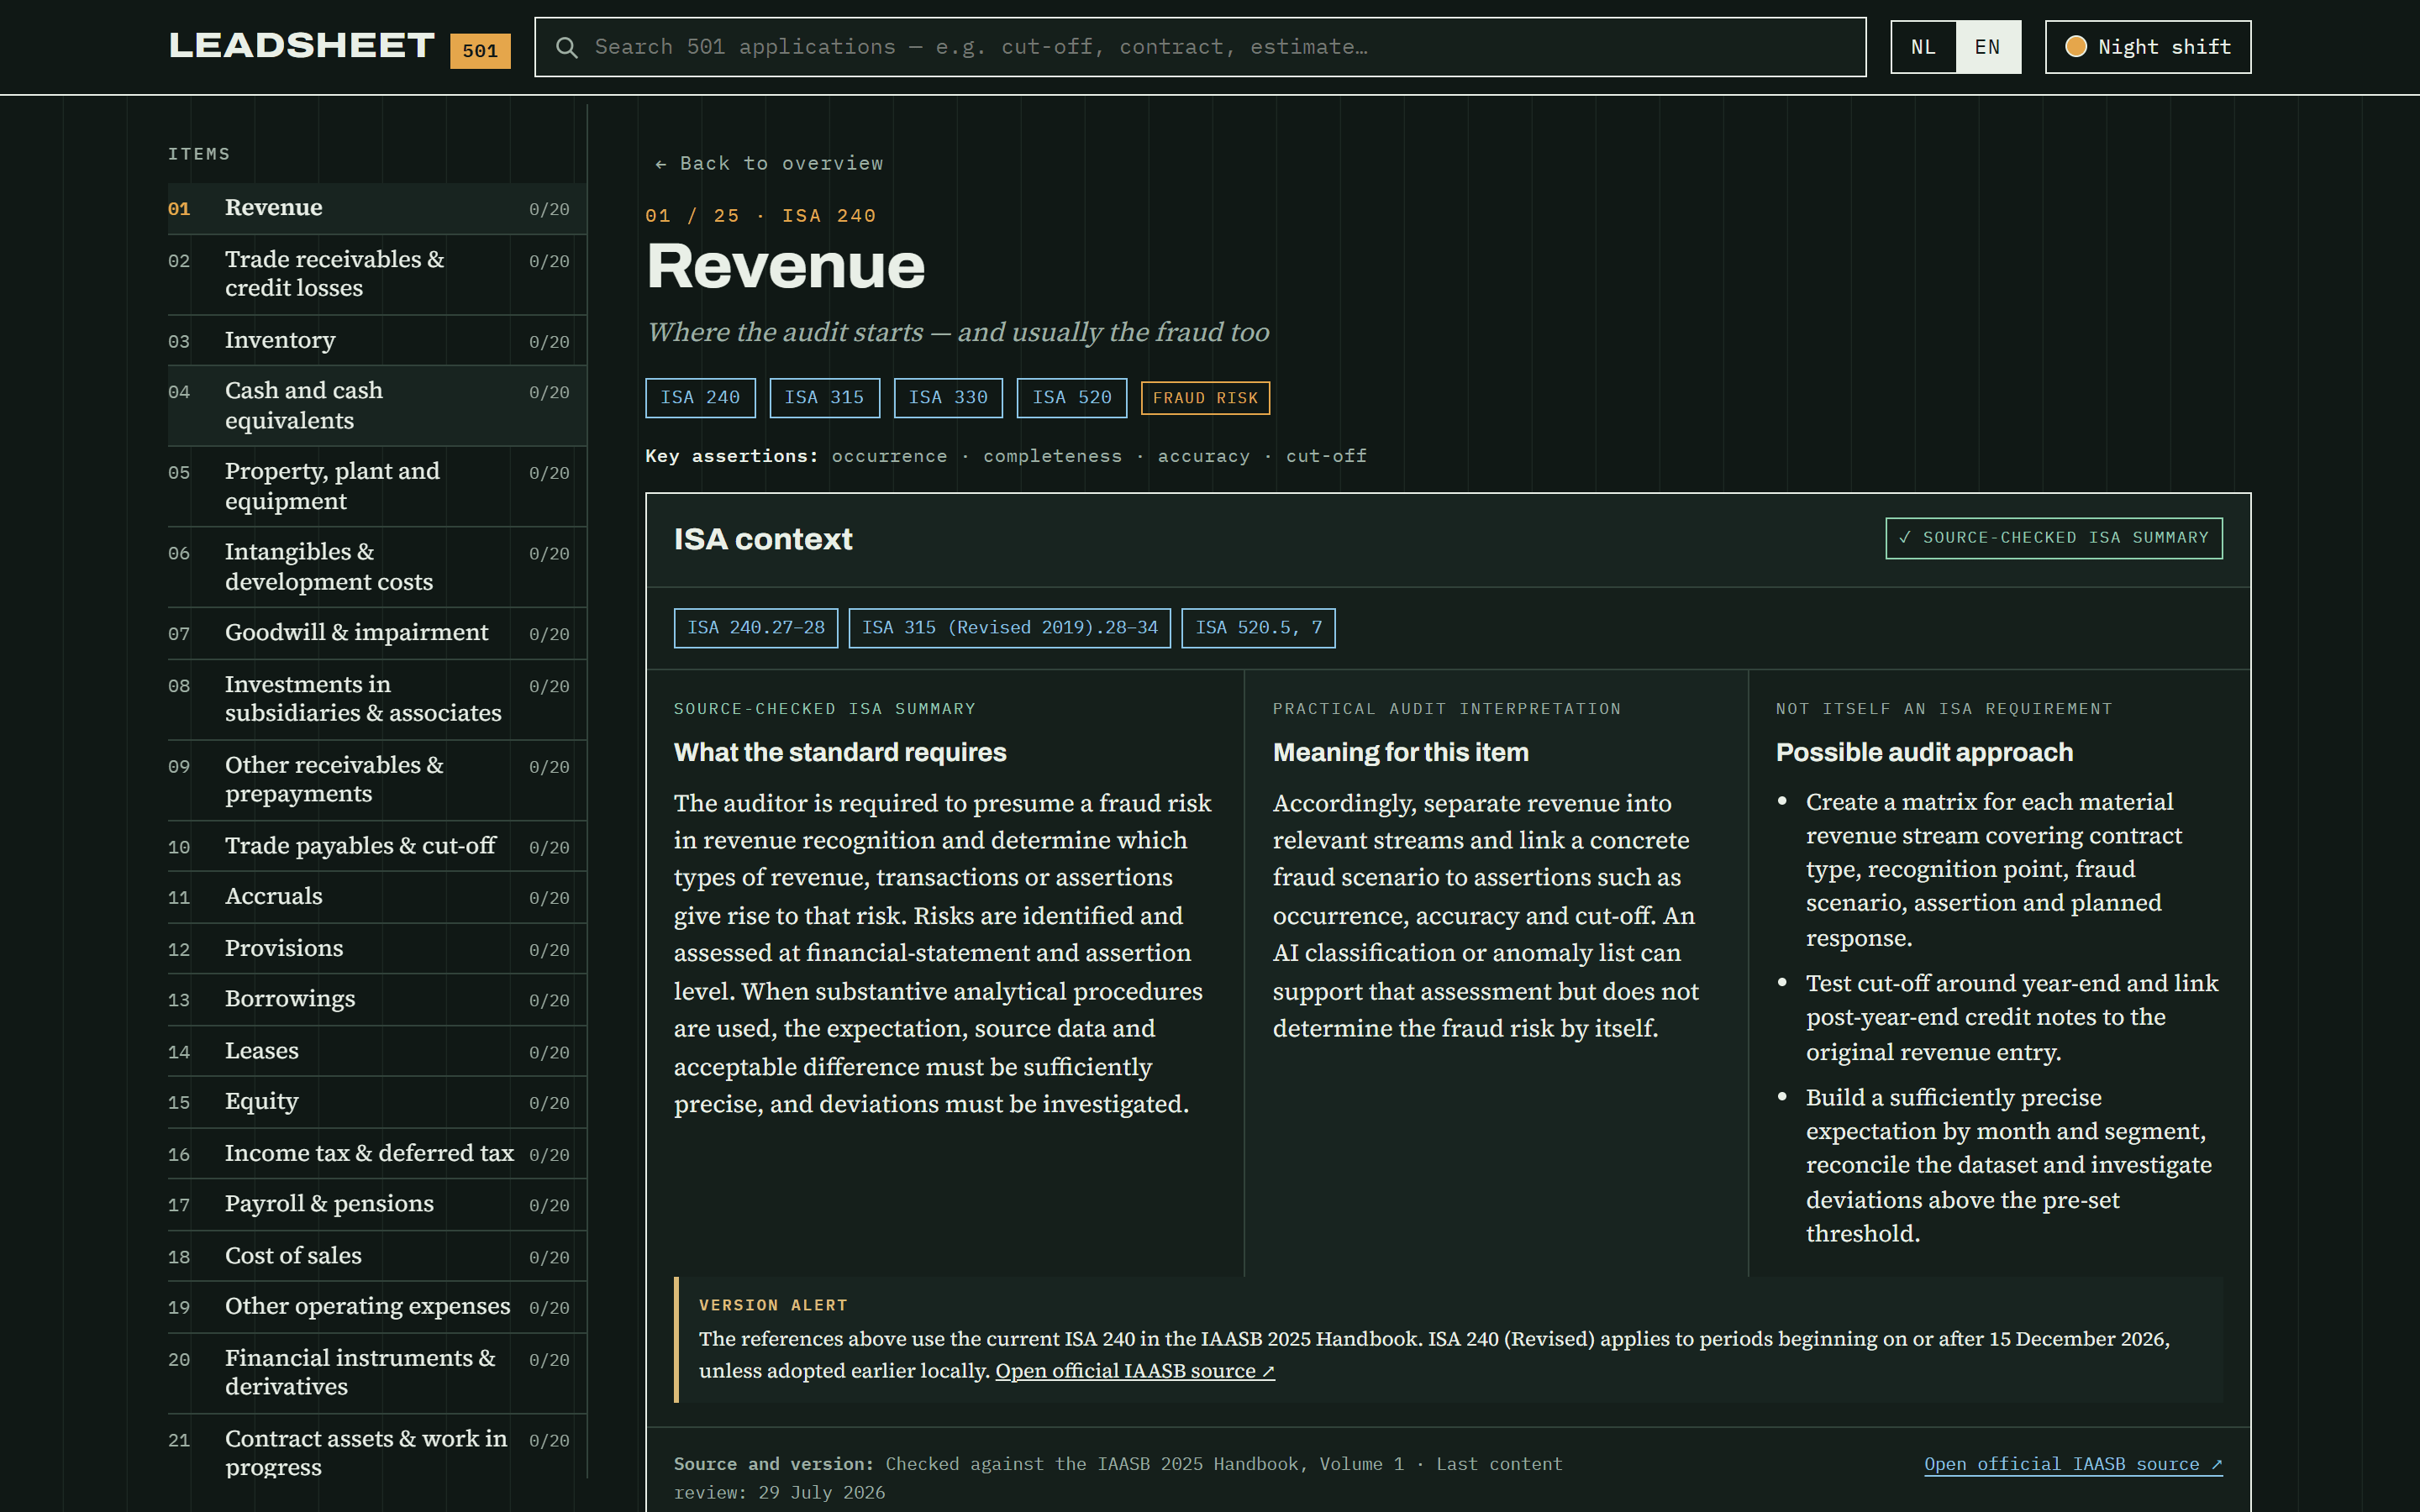2420x1512 pixels.
Task: Click 'What the standard requires' heading
Action: click(x=840, y=753)
